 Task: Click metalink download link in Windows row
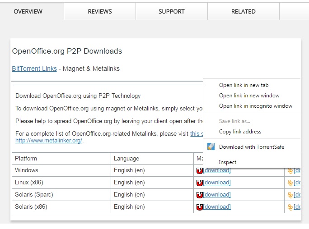point(297,170)
